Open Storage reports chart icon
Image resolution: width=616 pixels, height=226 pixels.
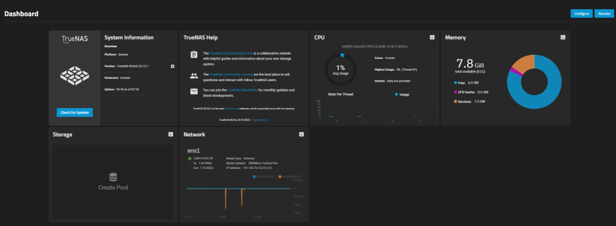pyautogui.click(x=171, y=134)
